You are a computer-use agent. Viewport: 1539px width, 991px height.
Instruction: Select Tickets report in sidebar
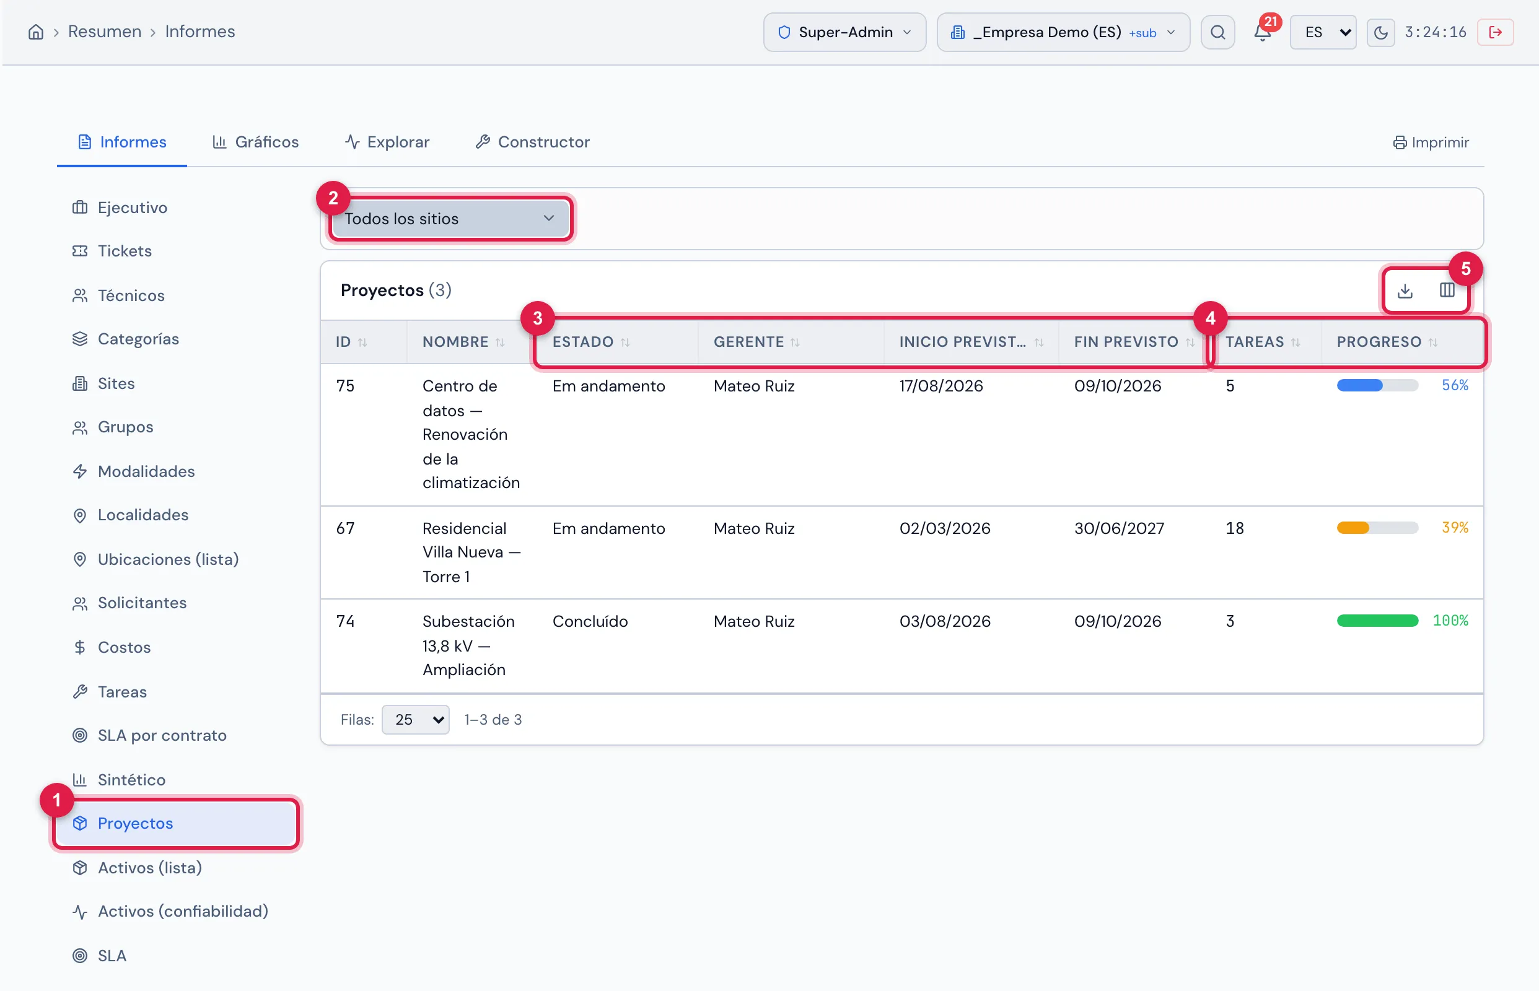coord(175,251)
